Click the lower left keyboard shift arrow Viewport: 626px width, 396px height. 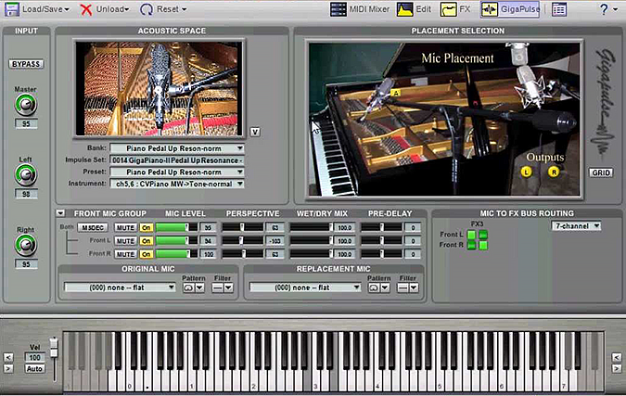coord(8,368)
